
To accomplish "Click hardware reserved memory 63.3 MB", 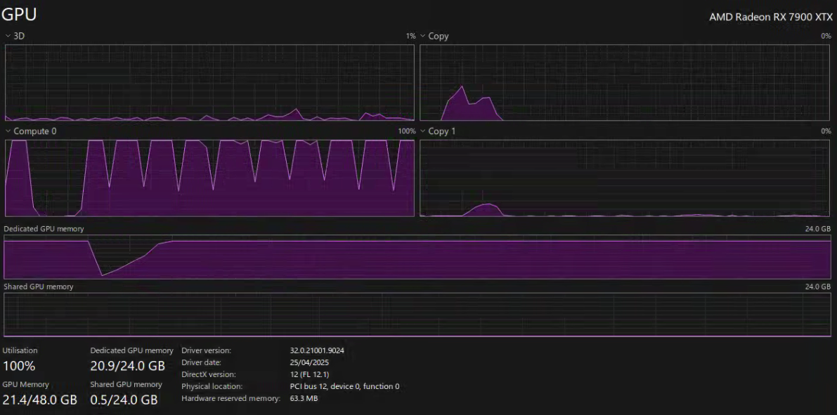I will [304, 398].
